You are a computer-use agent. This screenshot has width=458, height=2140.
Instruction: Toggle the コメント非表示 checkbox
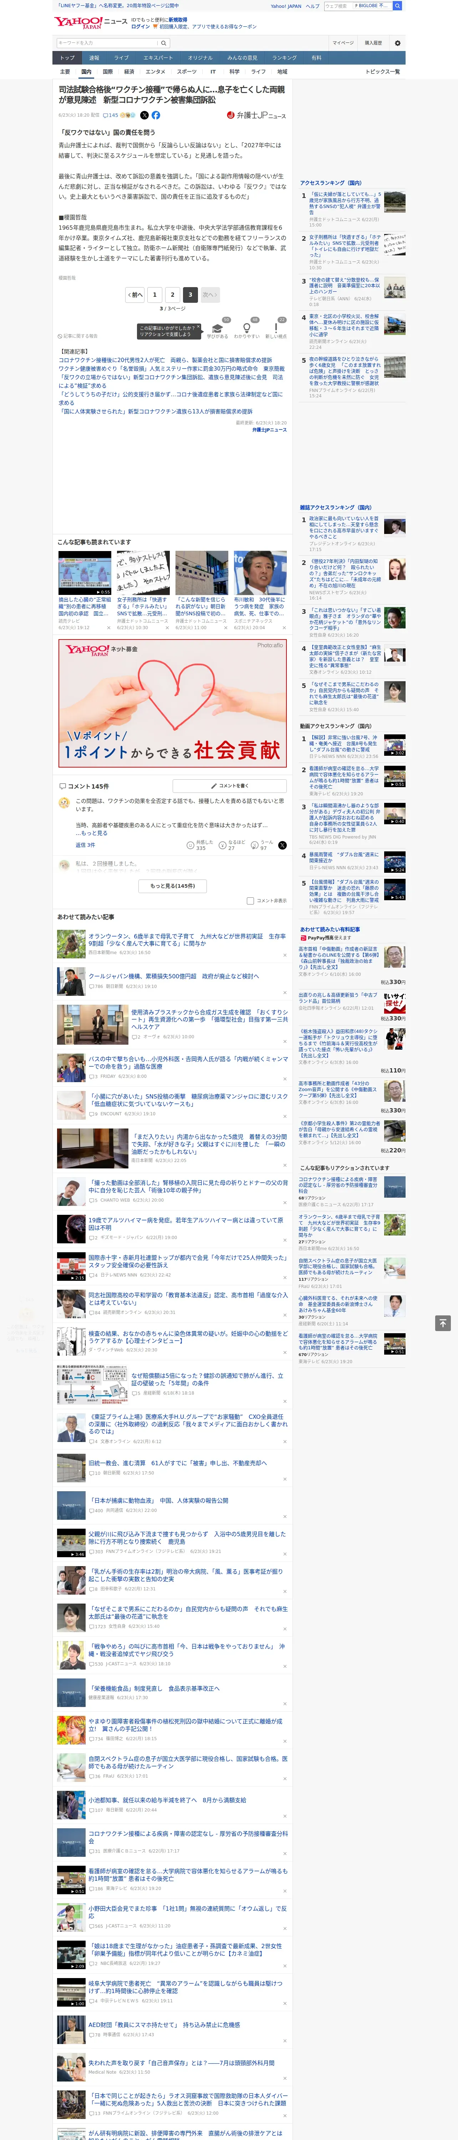tap(250, 901)
